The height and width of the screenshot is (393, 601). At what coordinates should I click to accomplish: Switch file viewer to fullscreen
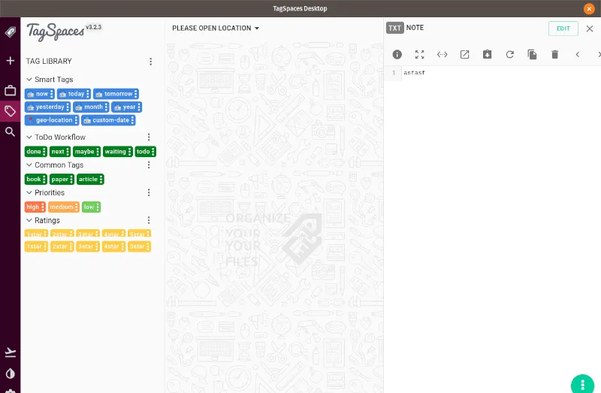point(420,55)
